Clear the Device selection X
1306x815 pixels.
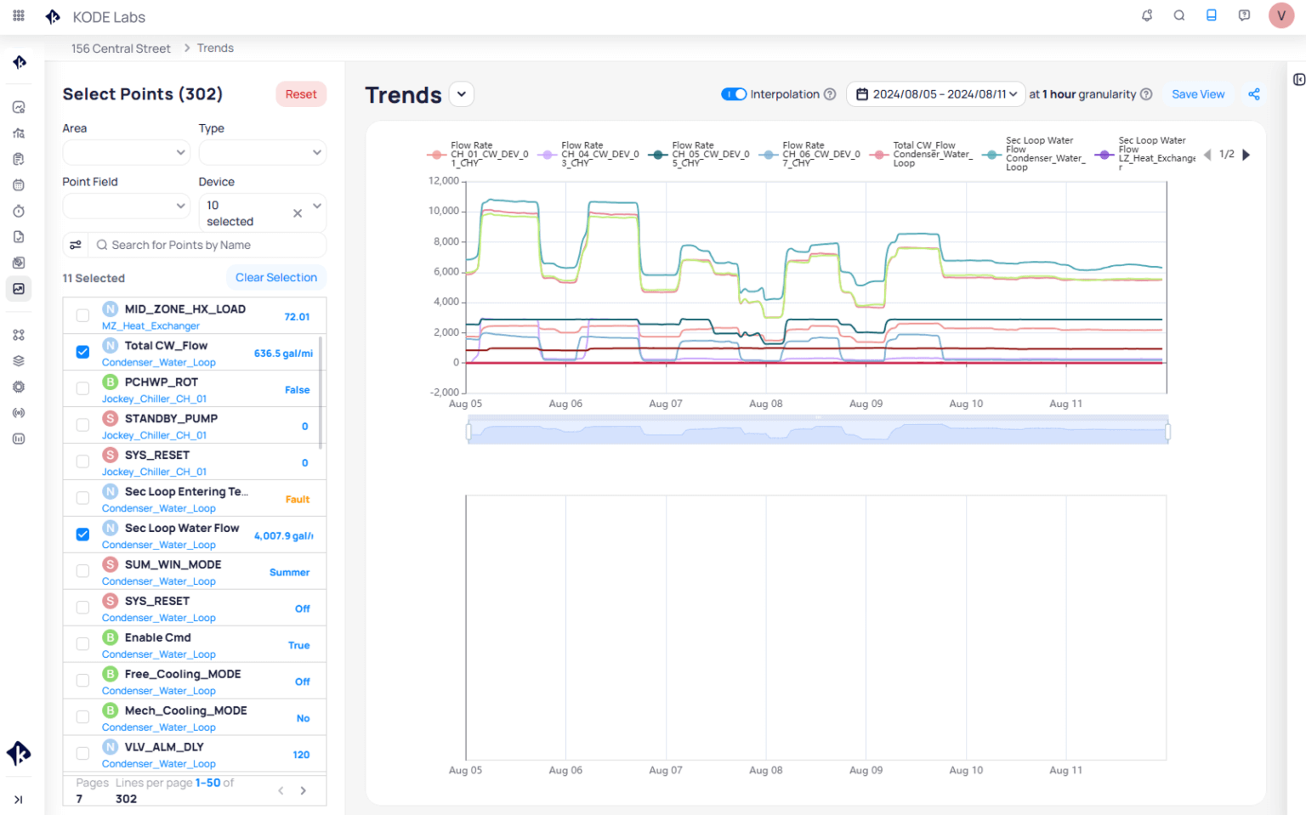click(298, 213)
